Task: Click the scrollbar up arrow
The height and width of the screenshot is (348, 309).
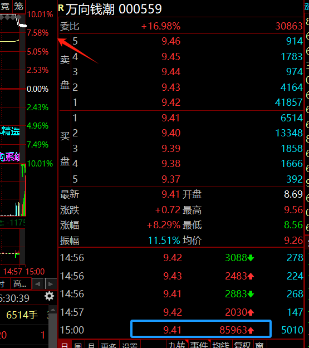Action: 53,310
